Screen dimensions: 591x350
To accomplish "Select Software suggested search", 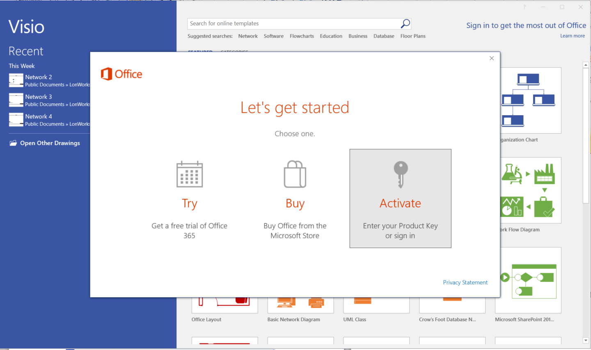I will click(273, 36).
